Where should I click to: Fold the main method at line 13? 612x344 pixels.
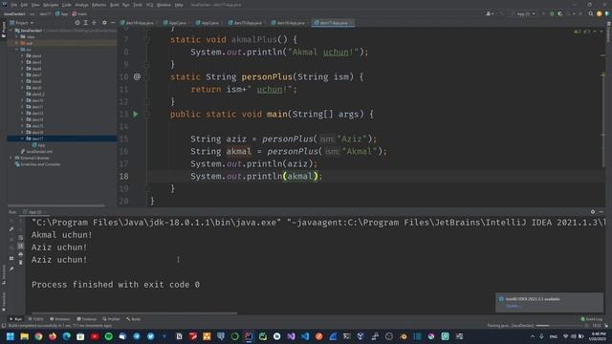(x=148, y=115)
